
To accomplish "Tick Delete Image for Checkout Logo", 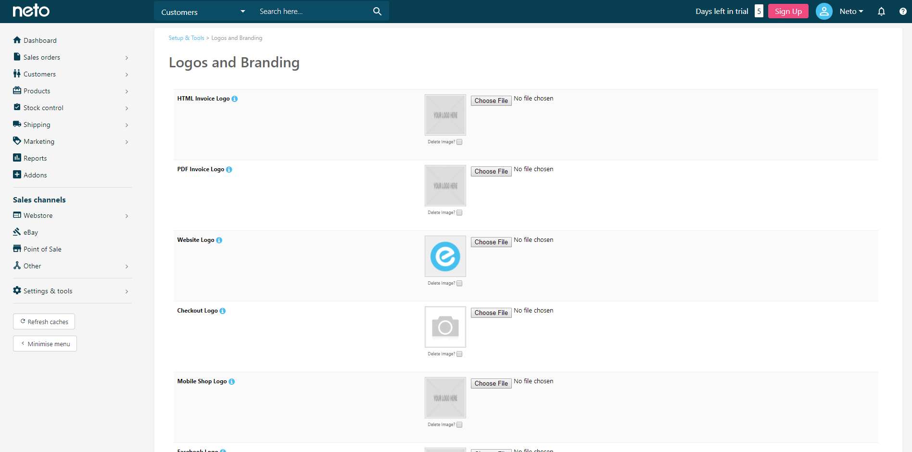I will click(459, 354).
